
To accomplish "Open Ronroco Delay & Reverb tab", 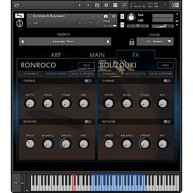I will 82,74.
